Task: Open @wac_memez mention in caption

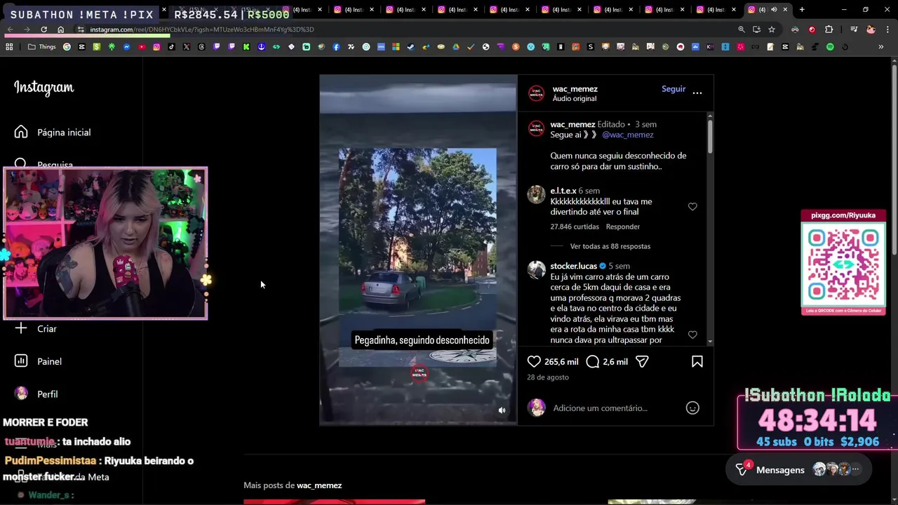Action: click(x=628, y=135)
